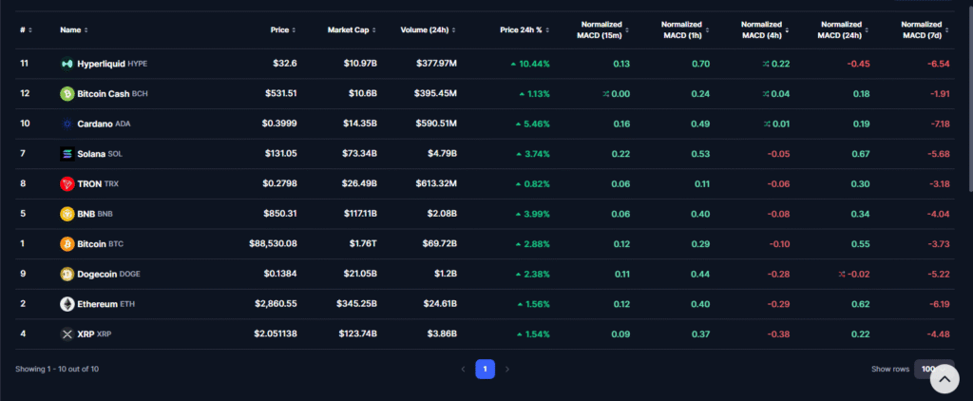
Task: Click the Dogecoin logo icon
Action: point(67,275)
